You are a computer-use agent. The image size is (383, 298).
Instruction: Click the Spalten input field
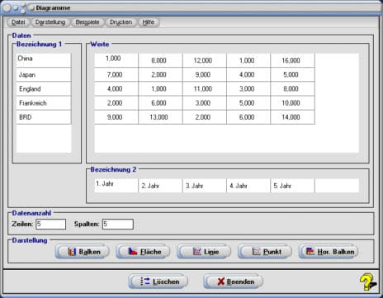118,224
